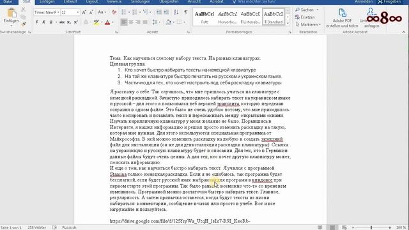Click Anmelden to sign in

[x=364, y=1]
